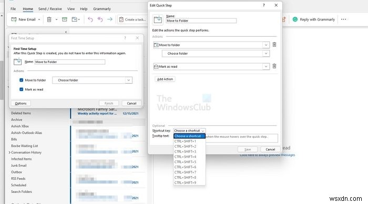368x204 pixels.
Task: Click Reply with Grammarly icon
Action: pyautogui.click(x=295, y=19)
